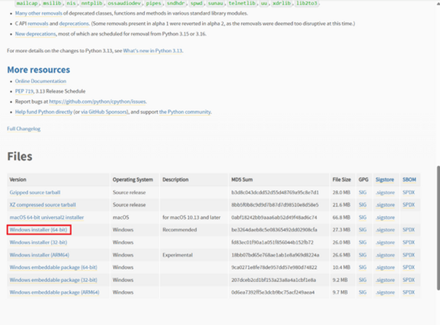Click the 27.3 MB file size cell
This screenshot has height=325, width=440.
pos(341,230)
